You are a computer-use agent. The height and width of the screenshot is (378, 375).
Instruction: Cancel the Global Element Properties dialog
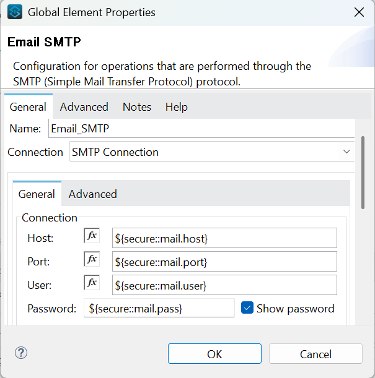(x=315, y=354)
